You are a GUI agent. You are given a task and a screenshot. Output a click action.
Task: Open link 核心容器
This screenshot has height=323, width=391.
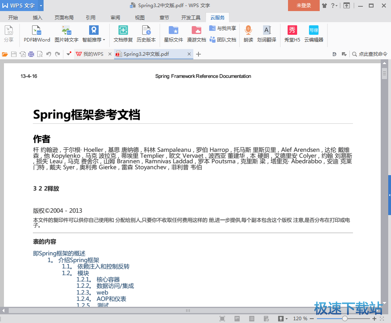[x=108, y=280]
